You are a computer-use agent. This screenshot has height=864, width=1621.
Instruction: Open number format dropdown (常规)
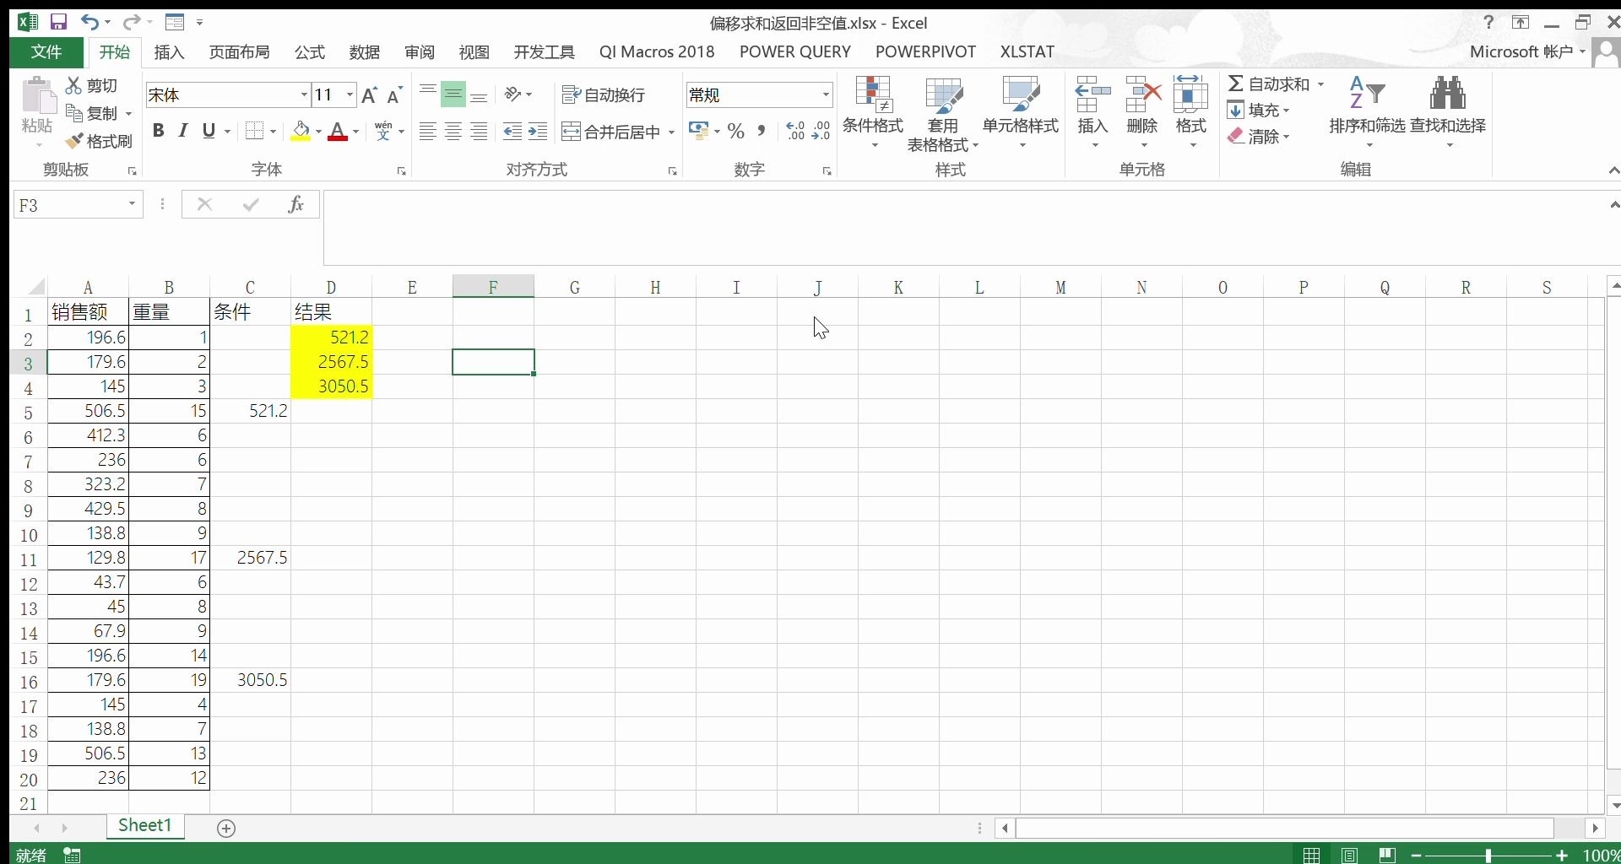click(826, 94)
